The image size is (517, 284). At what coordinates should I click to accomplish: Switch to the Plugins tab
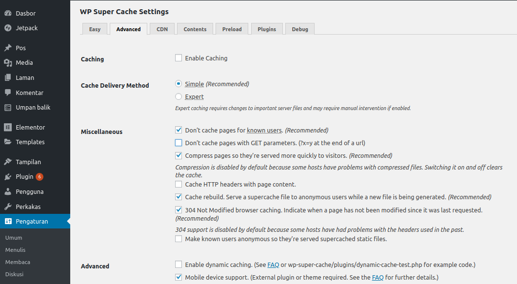point(267,29)
